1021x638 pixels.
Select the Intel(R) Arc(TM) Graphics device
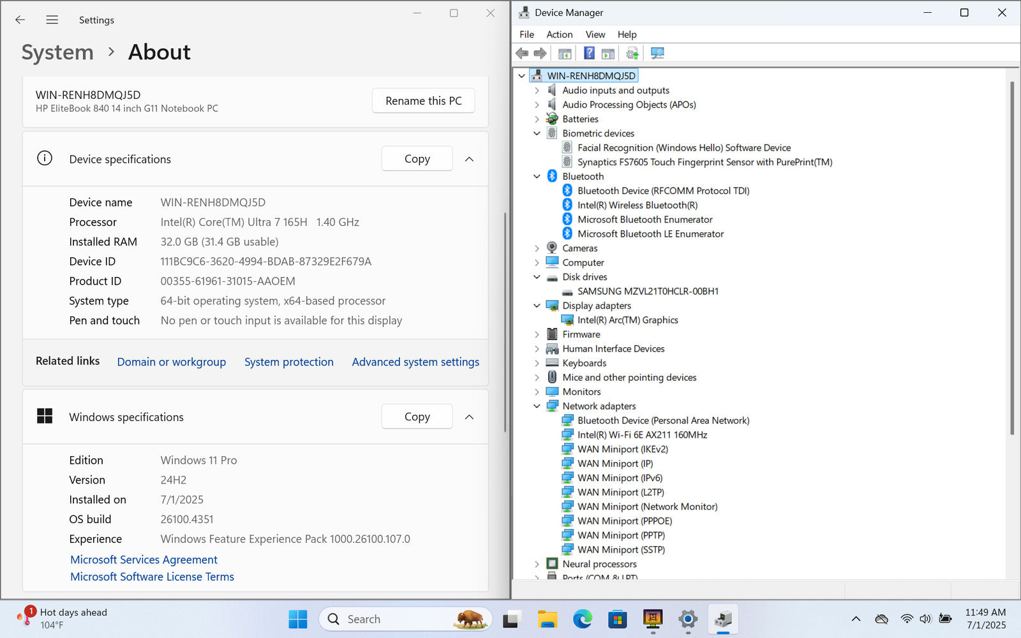[x=627, y=320]
